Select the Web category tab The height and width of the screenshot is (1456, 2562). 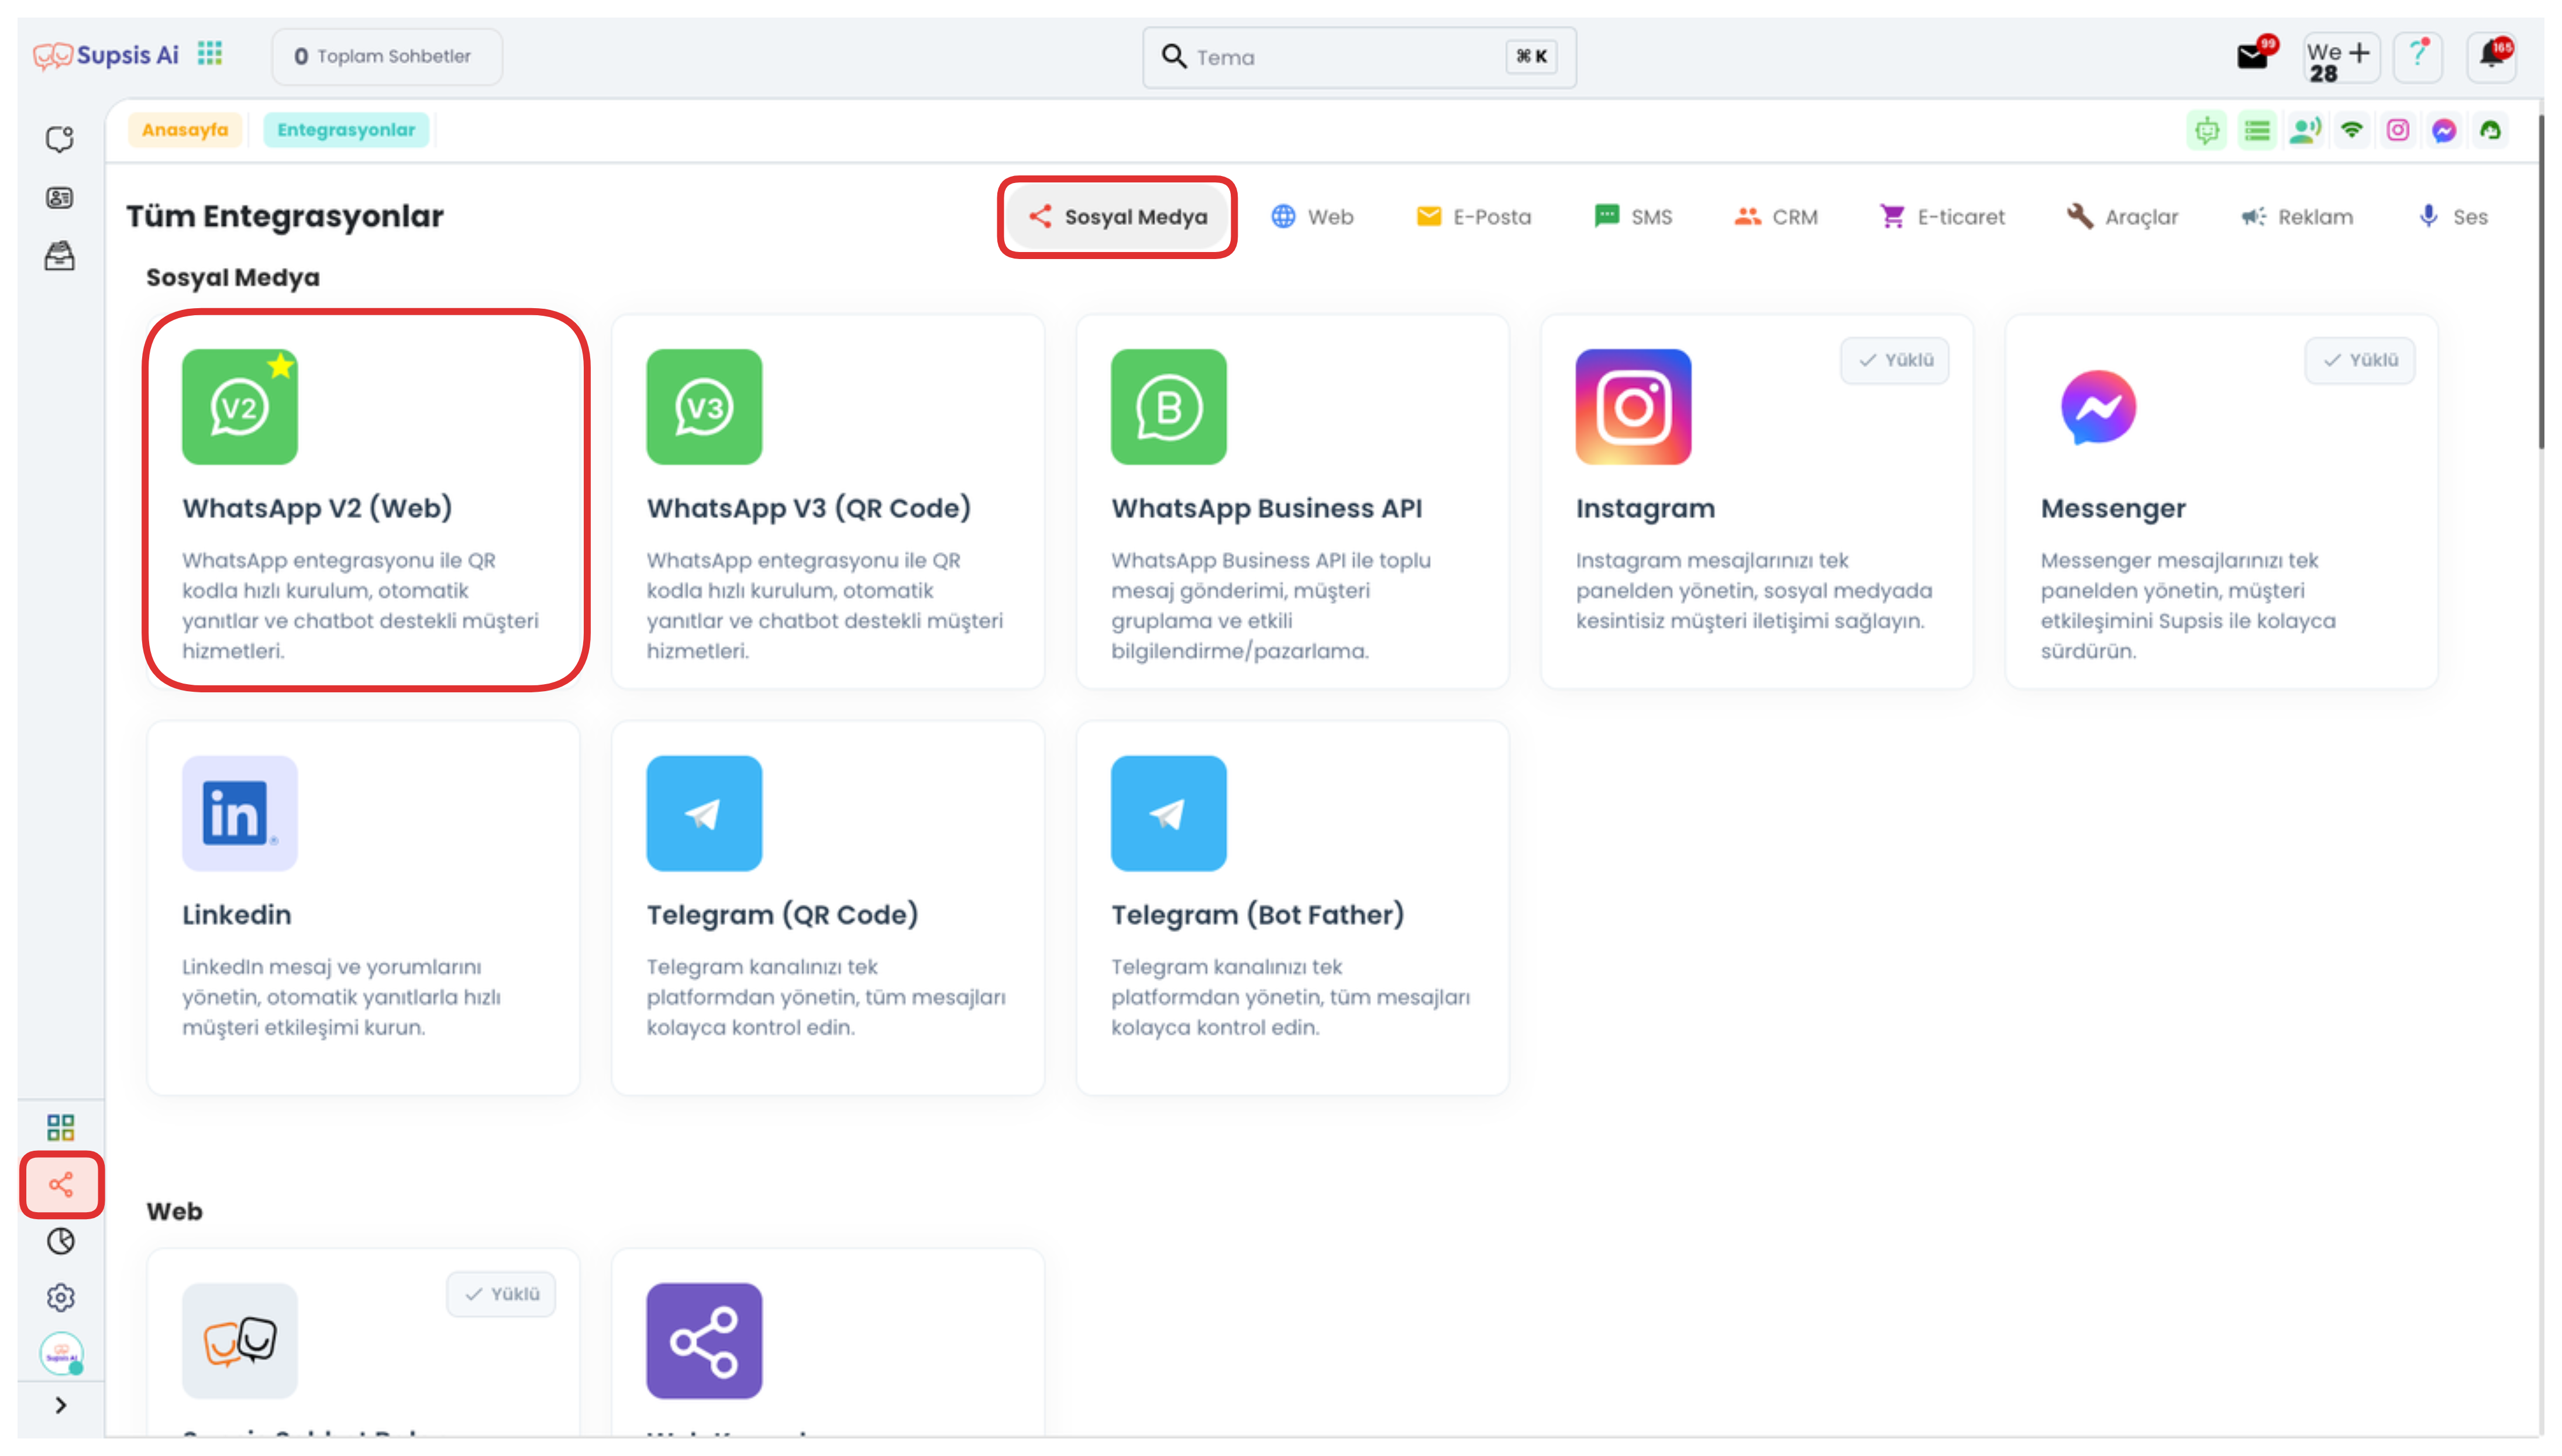tap(1312, 217)
